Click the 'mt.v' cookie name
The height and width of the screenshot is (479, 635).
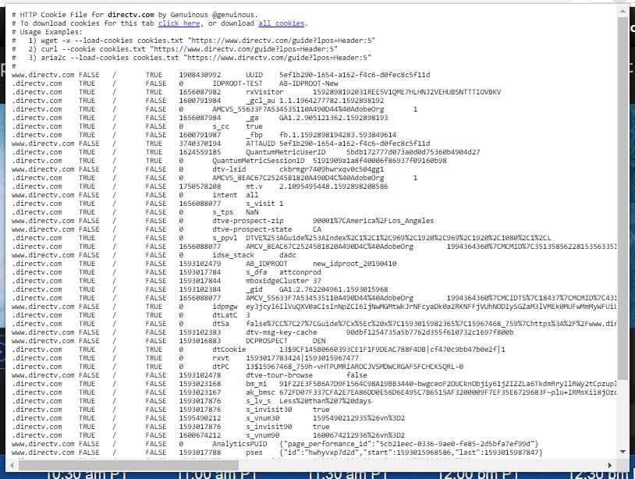(254, 186)
